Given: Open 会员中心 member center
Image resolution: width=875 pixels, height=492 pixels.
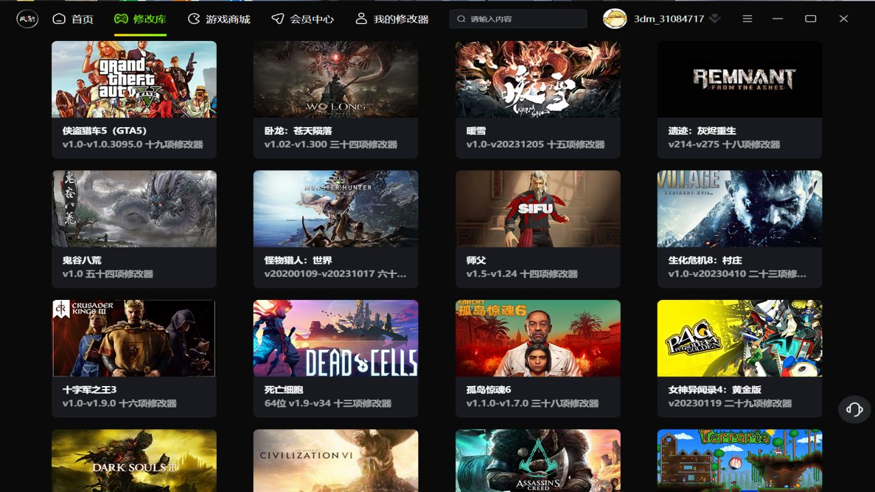Looking at the screenshot, I should (303, 19).
